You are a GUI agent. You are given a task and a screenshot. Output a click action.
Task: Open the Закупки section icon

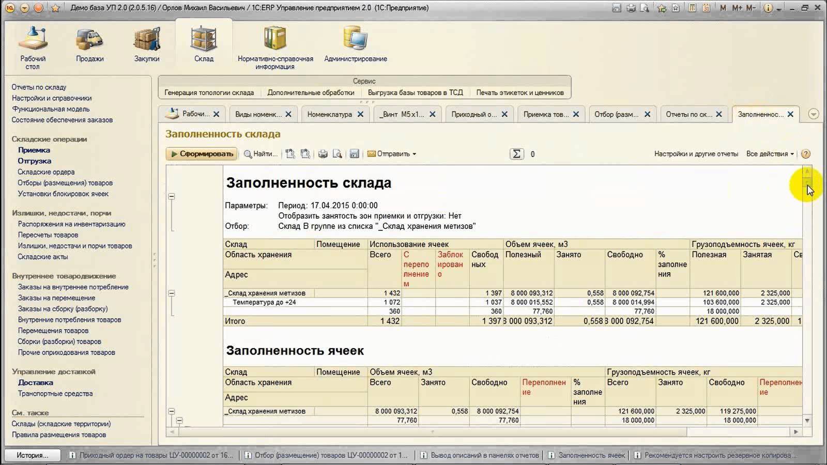pyautogui.click(x=147, y=44)
